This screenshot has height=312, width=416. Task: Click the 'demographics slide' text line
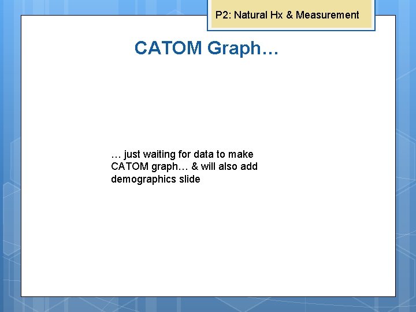(x=156, y=179)
